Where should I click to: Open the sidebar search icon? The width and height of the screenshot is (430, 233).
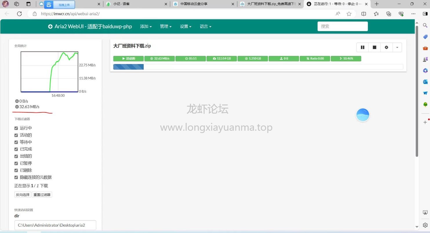click(425, 26)
